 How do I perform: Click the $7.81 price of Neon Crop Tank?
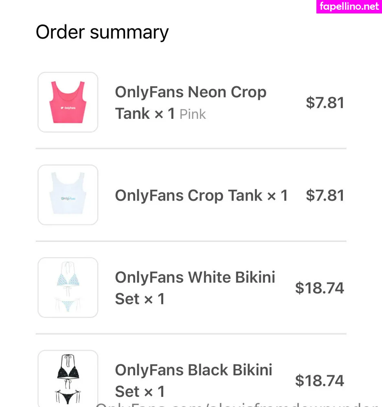325,103
